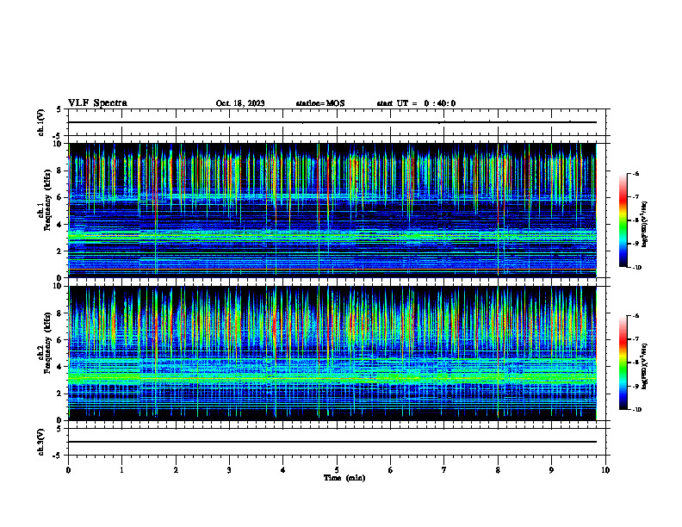The height and width of the screenshot is (527, 682).
Task: Click the time axis tick label "4"
Action: pos(283,470)
